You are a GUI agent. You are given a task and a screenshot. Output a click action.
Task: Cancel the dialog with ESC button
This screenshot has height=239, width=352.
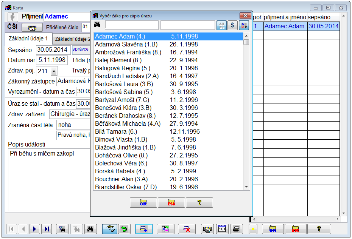(171, 203)
